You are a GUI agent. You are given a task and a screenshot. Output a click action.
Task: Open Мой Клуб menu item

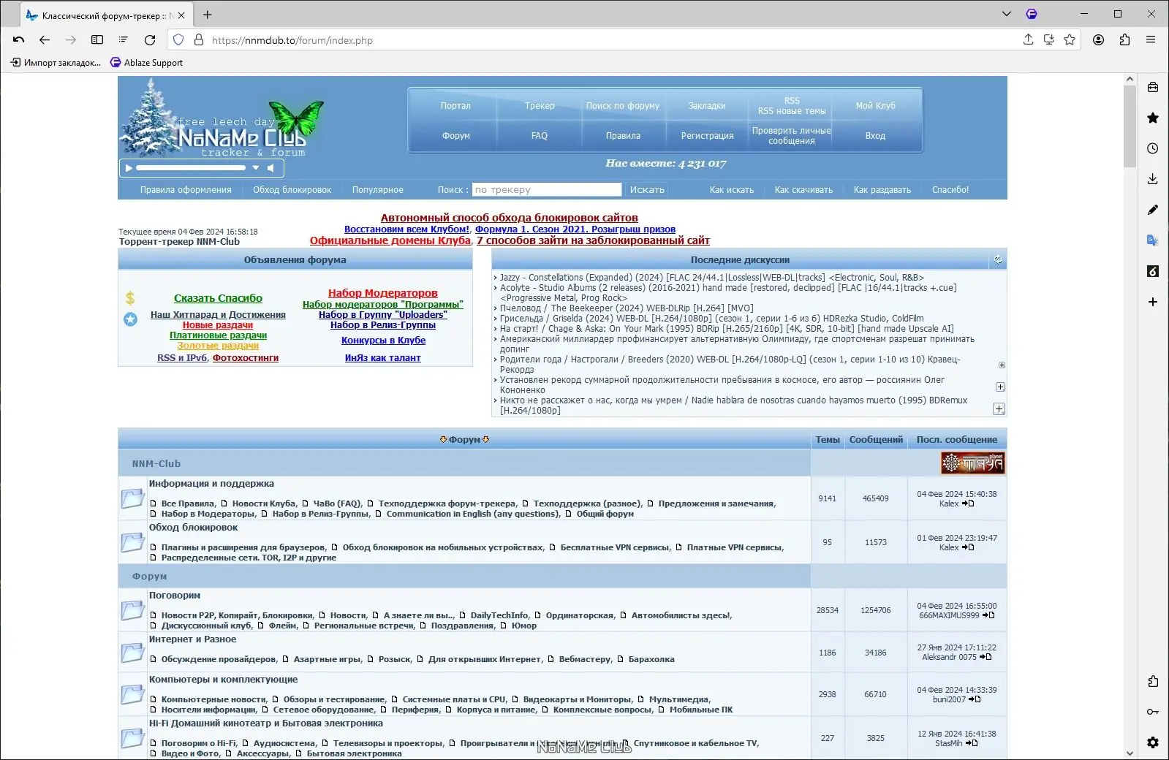click(875, 106)
